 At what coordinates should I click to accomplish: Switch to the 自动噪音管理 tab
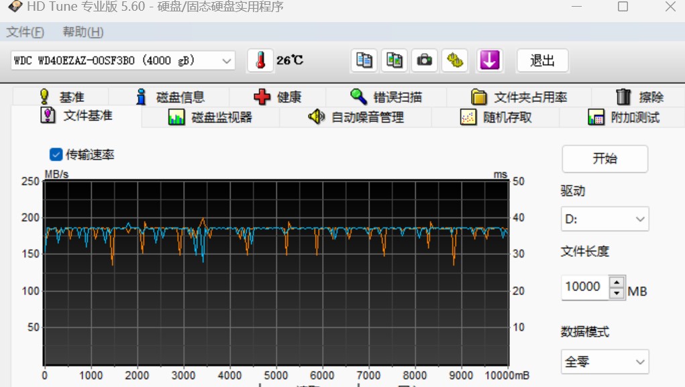tap(356, 117)
